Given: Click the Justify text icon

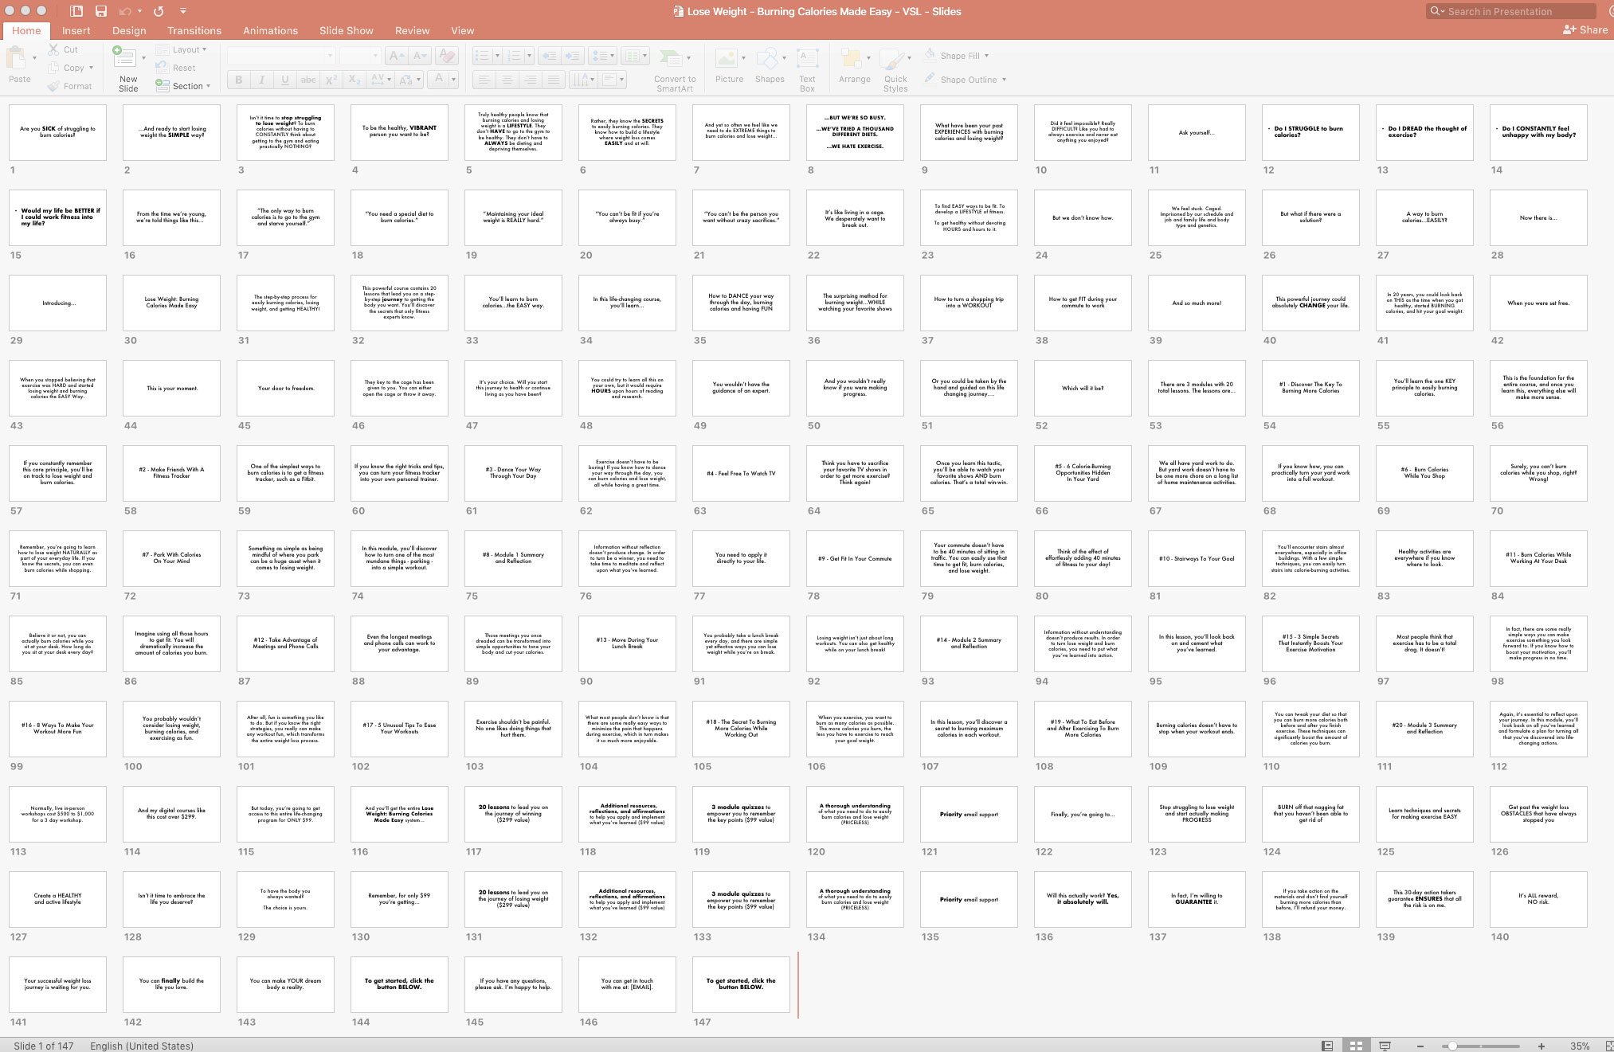Looking at the screenshot, I should [554, 80].
